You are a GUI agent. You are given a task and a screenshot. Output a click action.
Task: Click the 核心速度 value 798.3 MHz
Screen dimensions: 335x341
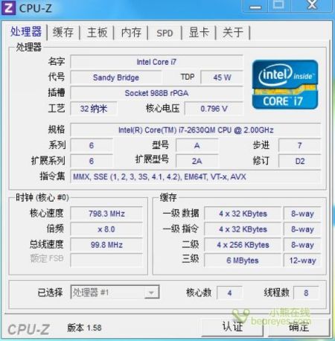[106, 214]
